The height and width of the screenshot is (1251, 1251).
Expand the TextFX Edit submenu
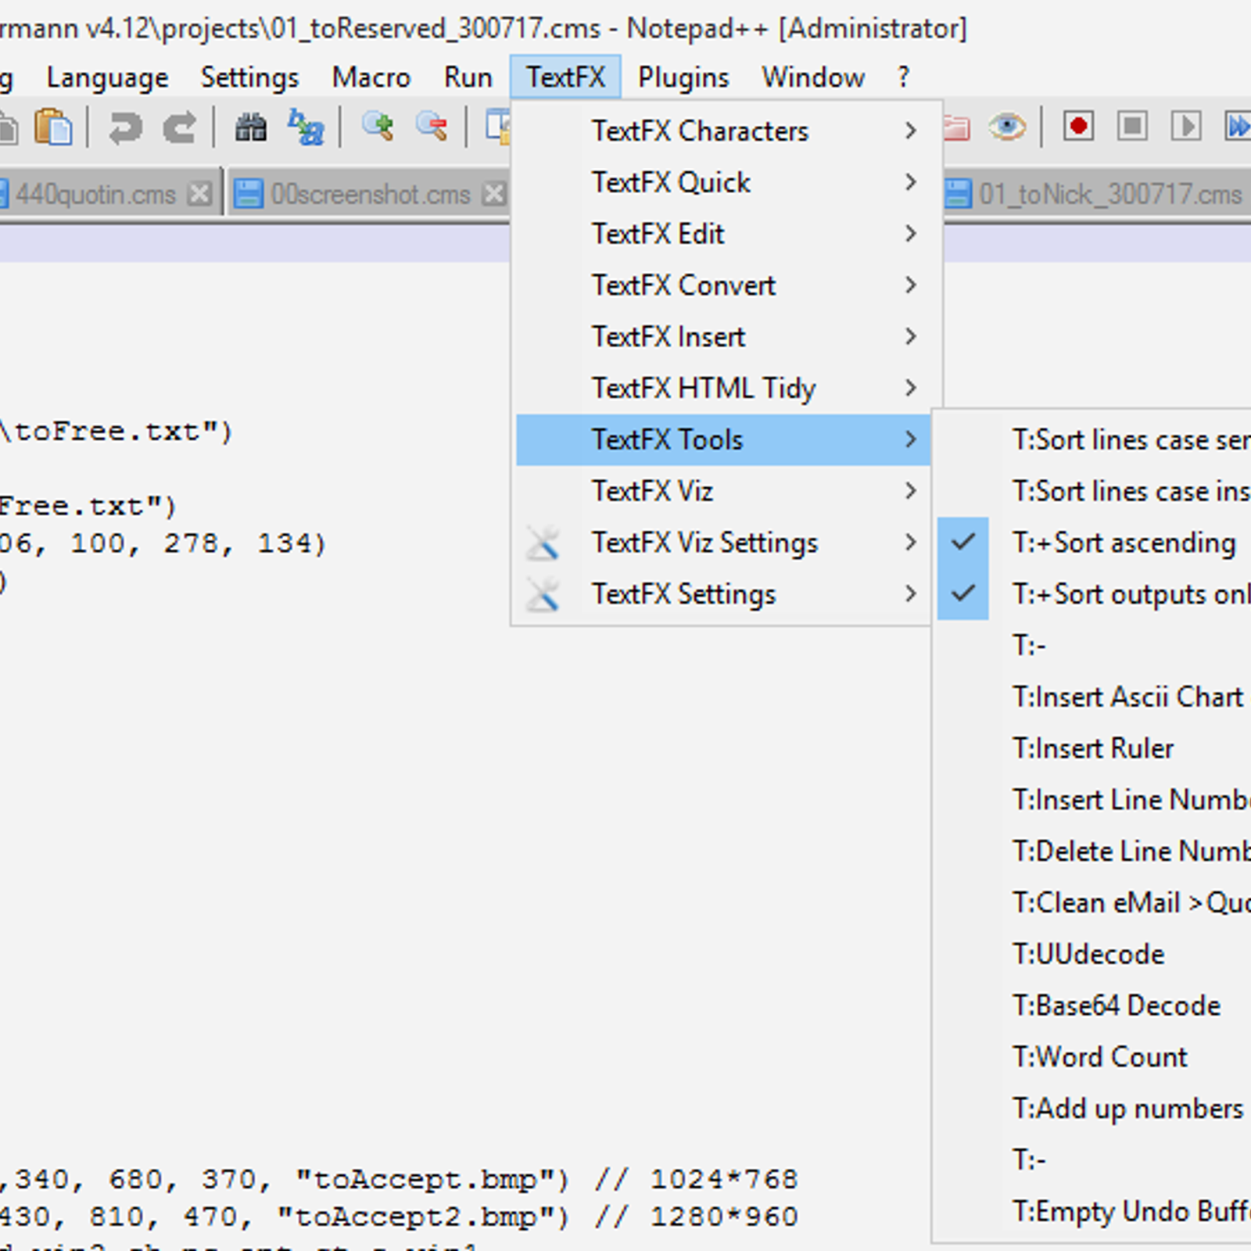(x=722, y=234)
